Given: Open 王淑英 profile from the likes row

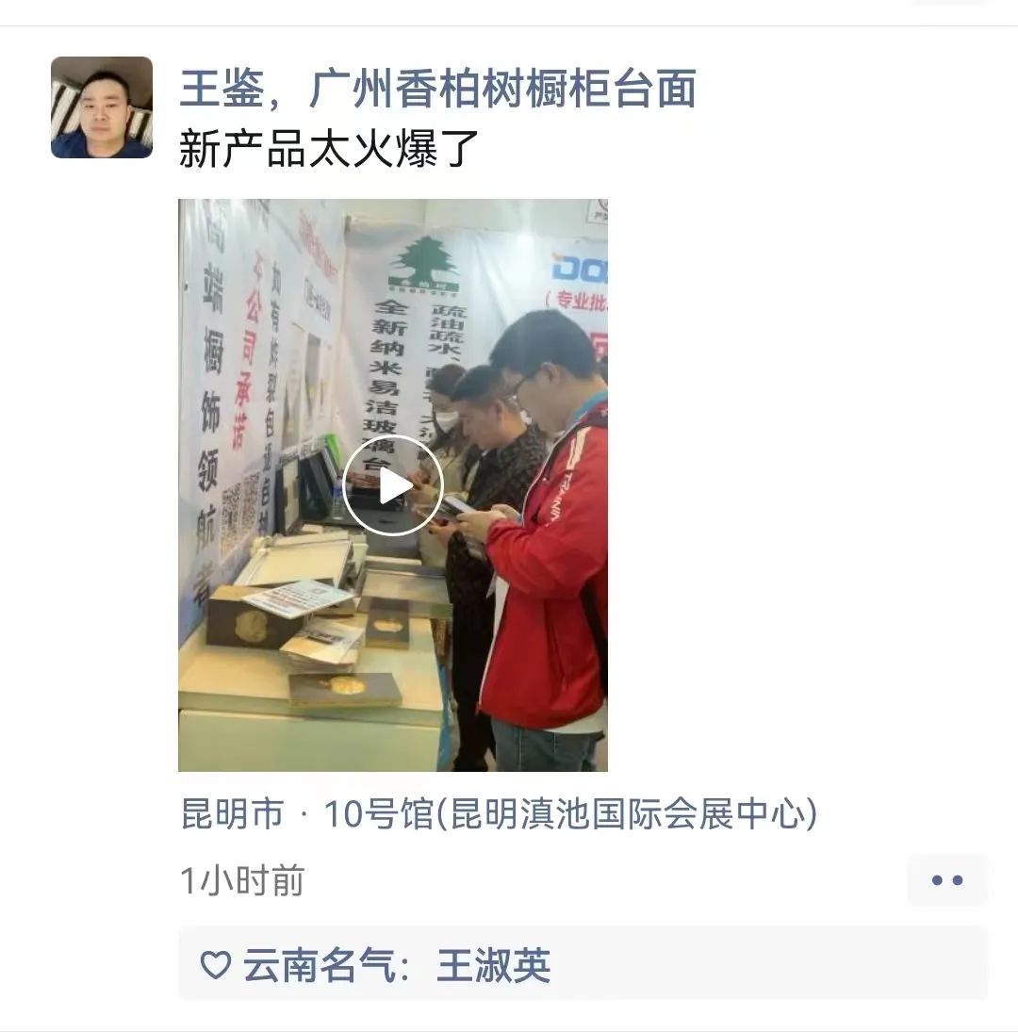Looking at the screenshot, I should coord(494,965).
